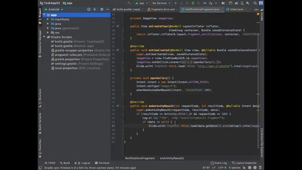Open the app run configuration dropdown

click(142, 3)
